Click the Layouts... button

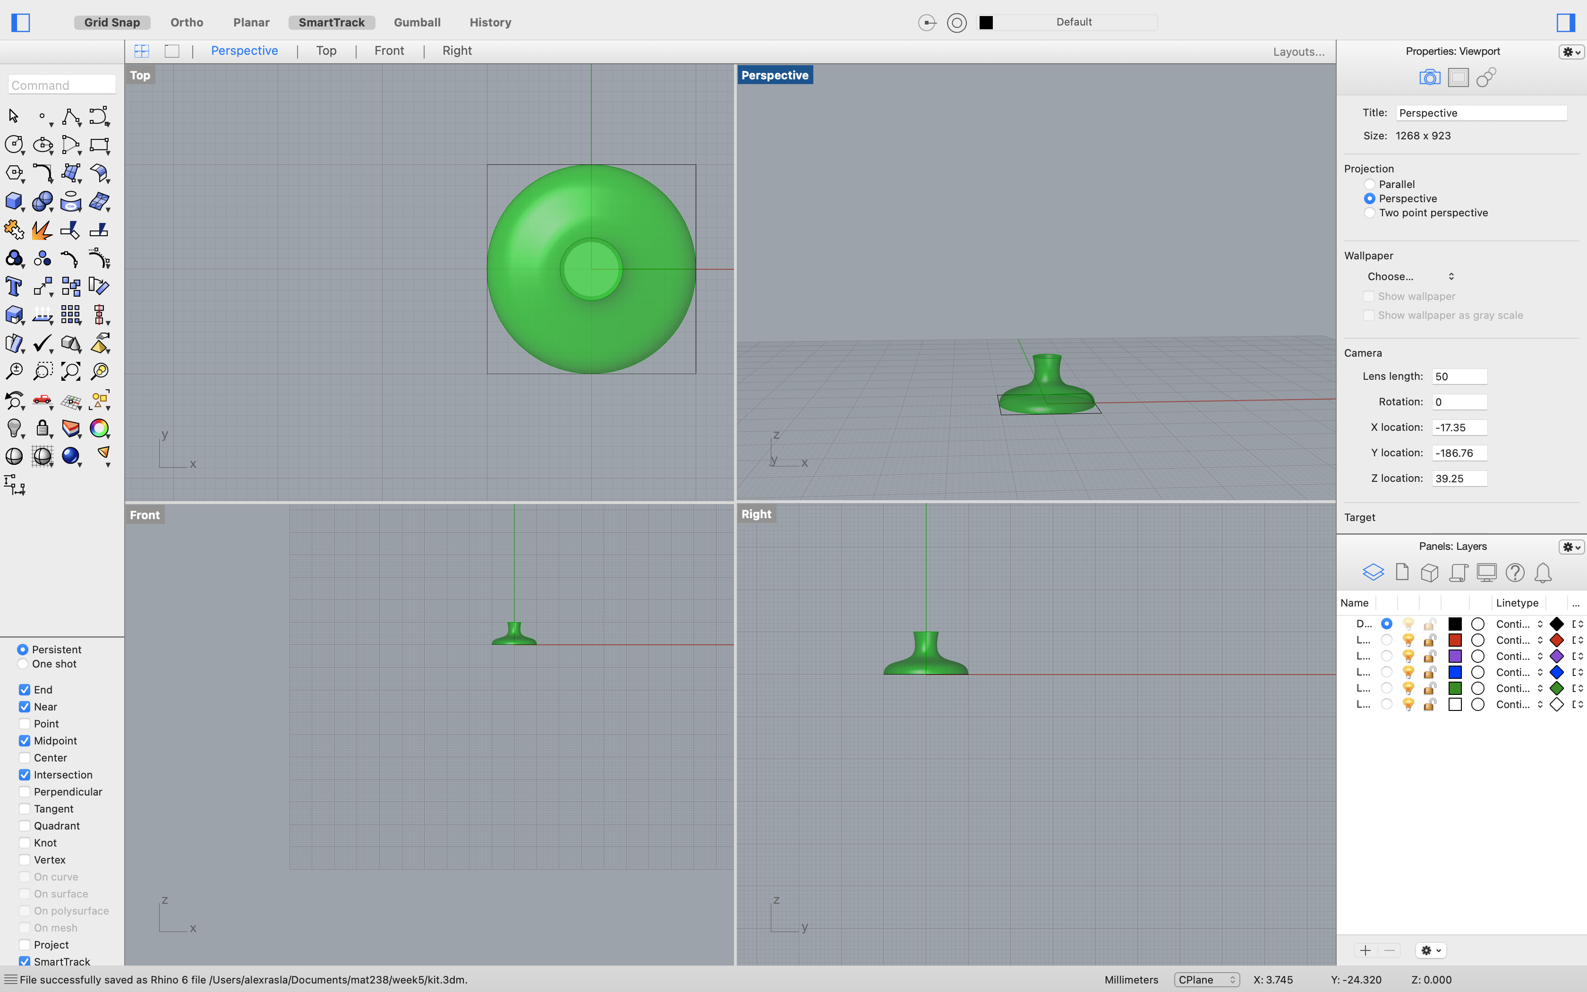coord(1298,52)
